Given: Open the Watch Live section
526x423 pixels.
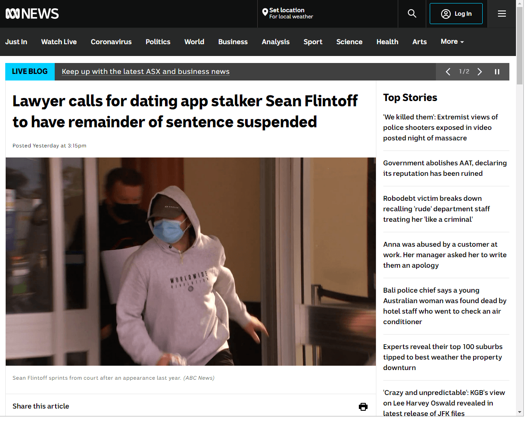Looking at the screenshot, I should (x=59, y=42).
